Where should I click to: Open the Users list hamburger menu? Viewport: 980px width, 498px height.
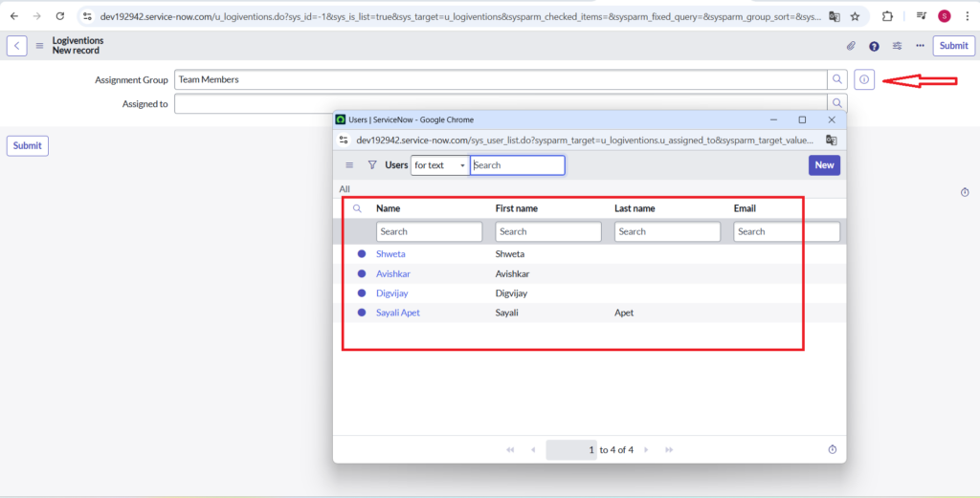pos(349,165)
